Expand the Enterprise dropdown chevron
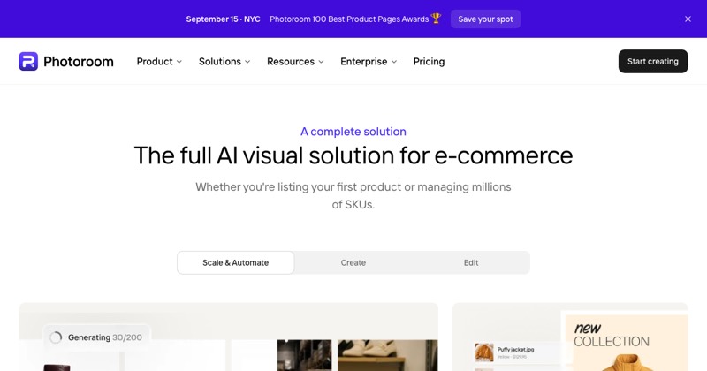Image resolution: width=707 pixels, height=371 pixels. (394, 62)
